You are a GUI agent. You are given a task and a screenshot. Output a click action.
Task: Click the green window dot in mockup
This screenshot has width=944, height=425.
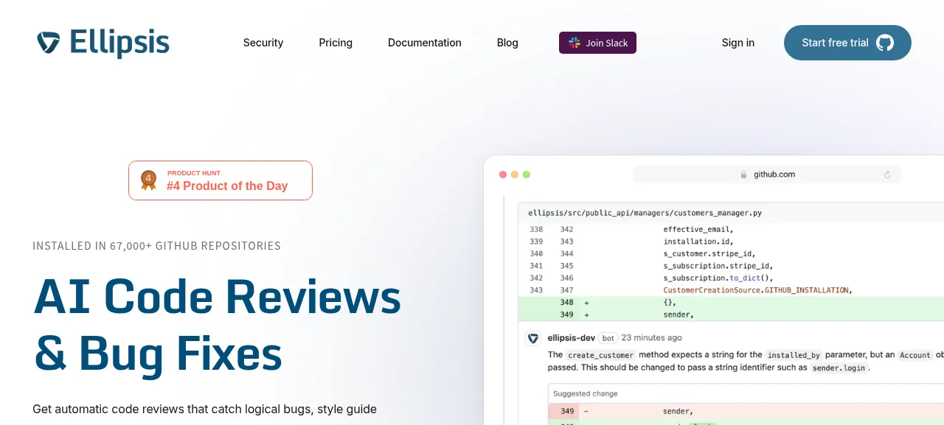pos(527,175)
